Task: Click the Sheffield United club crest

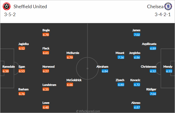Action: click(7, 6)
